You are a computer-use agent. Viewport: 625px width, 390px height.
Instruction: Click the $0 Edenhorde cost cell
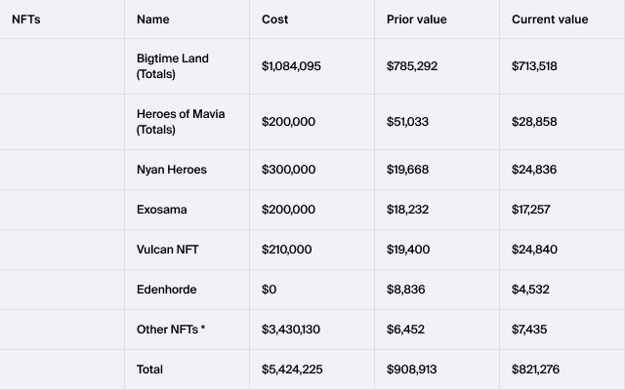[x=270, y=290]
